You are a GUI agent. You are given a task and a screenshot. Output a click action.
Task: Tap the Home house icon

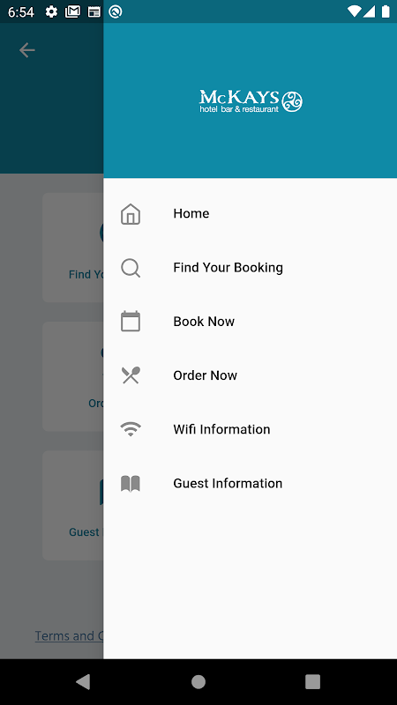(x=131, y=213)
